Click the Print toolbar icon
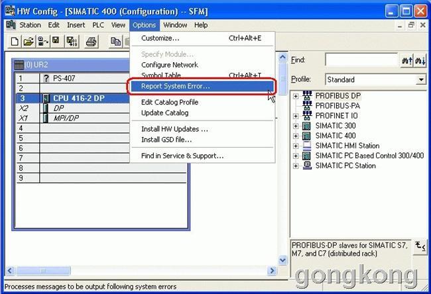The width and height of the screenshot is (431, 294). 92,42
